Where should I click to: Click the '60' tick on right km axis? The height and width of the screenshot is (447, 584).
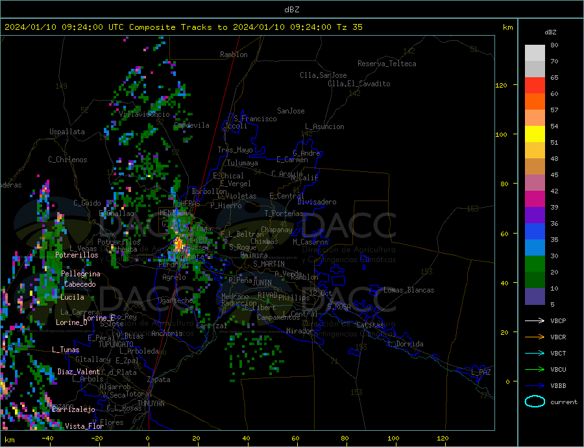[504, 234]
